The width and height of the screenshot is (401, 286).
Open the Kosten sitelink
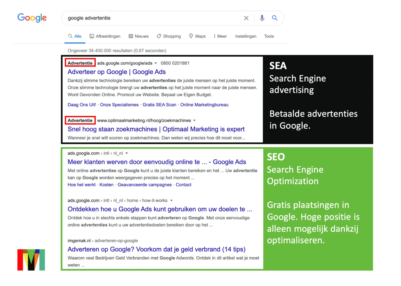point(106,185)
